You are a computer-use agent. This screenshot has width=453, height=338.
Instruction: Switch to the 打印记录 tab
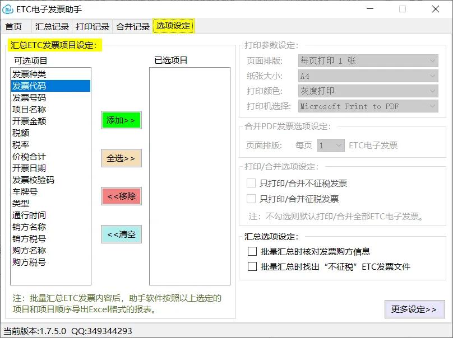pos(93,26)
